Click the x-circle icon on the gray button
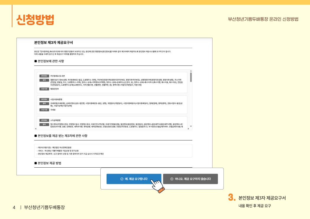 [172, 179]
